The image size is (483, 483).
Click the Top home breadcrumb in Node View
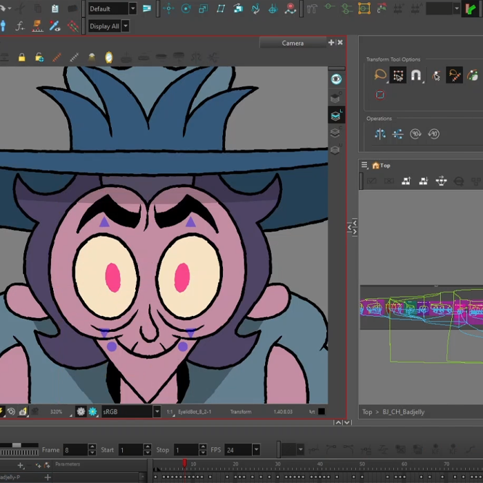pyautogui.click(x=381, y=166)
